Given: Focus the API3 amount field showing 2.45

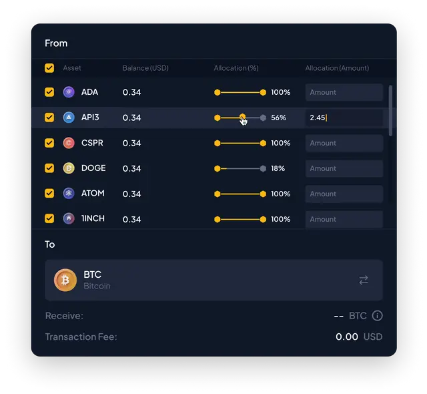Looking at the screenshot, I should tap(344, 118).
